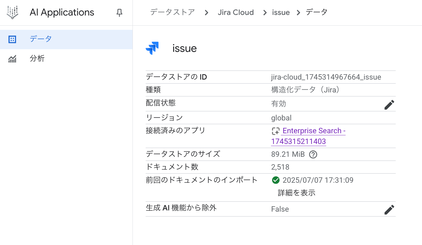This screenshot has width=422, height=245.
Task: Click the 2,518 document count
Action: click(x=280, y=167)
